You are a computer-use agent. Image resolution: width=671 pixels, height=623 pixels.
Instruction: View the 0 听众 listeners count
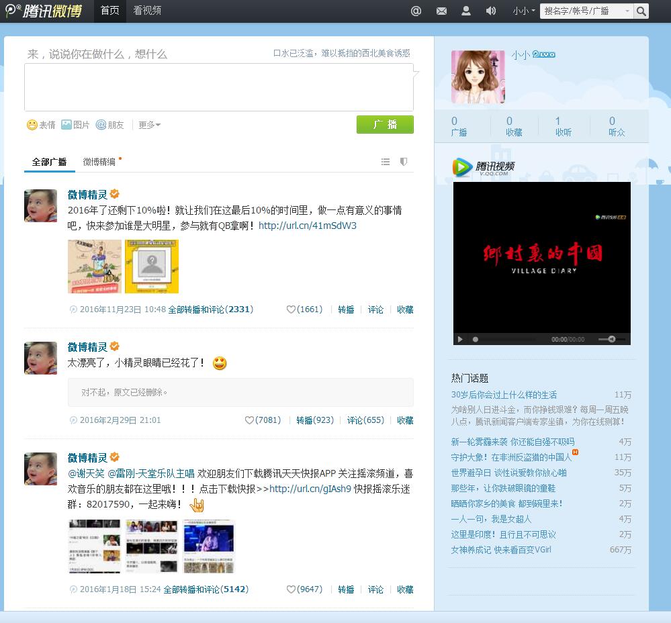[x=617, y=127]
